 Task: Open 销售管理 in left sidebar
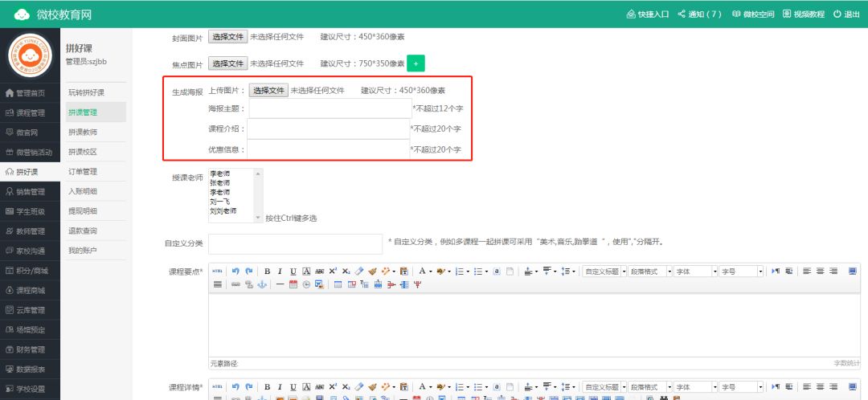[30, 192]
